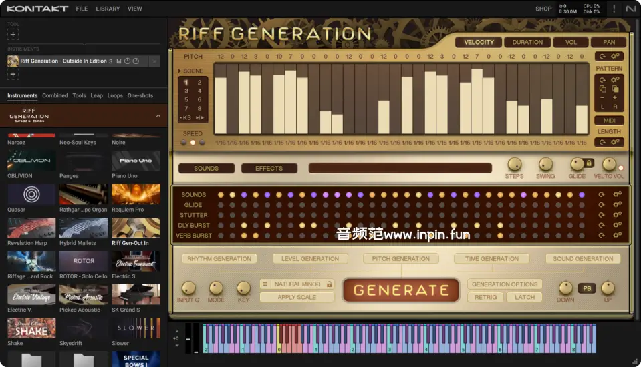
Task: Open the VIEW menu
Action: pyautogui.click(x=134, y=9)
